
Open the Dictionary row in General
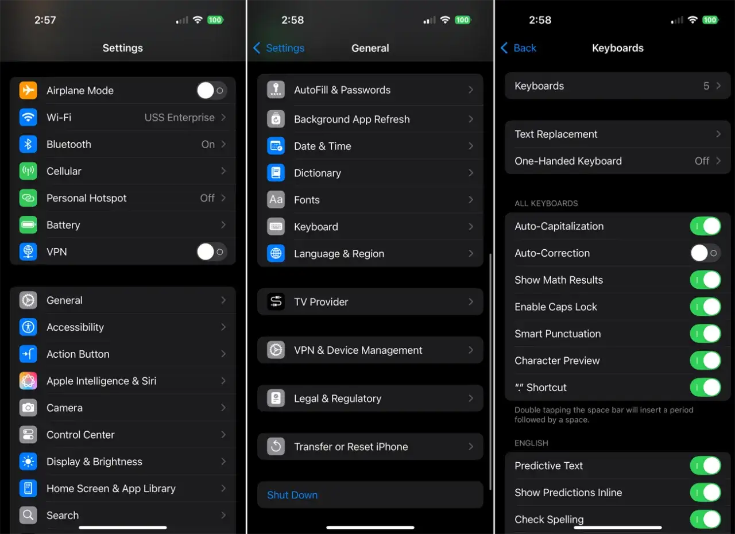[x=370, y=173]
